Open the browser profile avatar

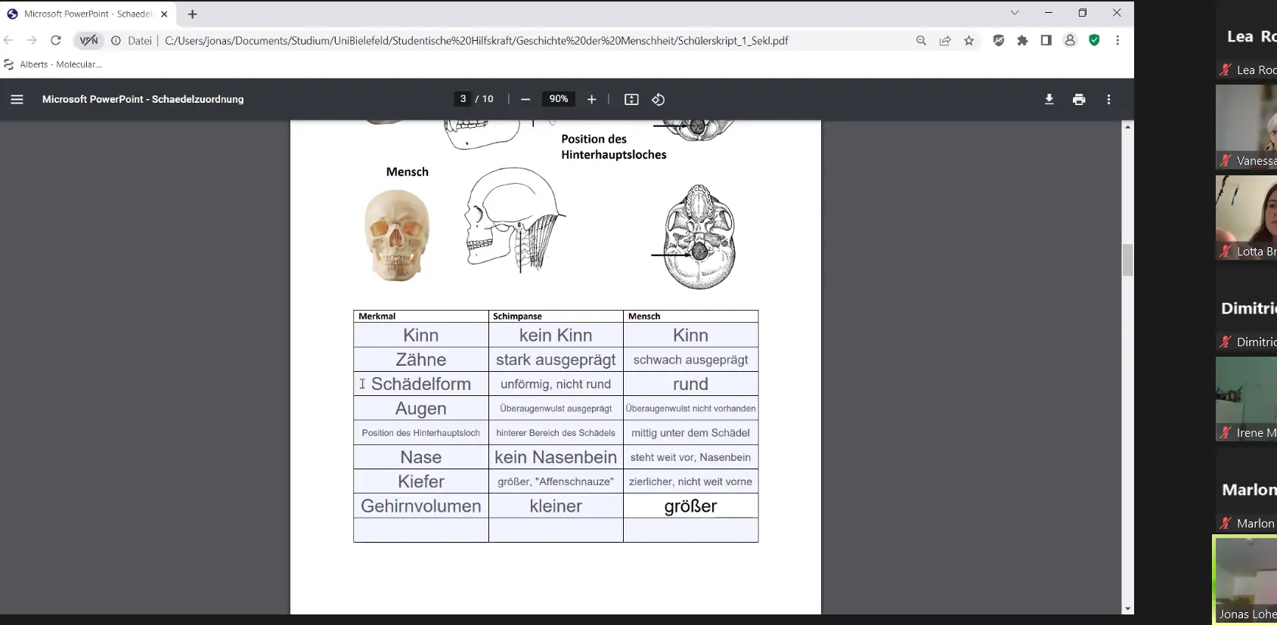coord(1070,41)
